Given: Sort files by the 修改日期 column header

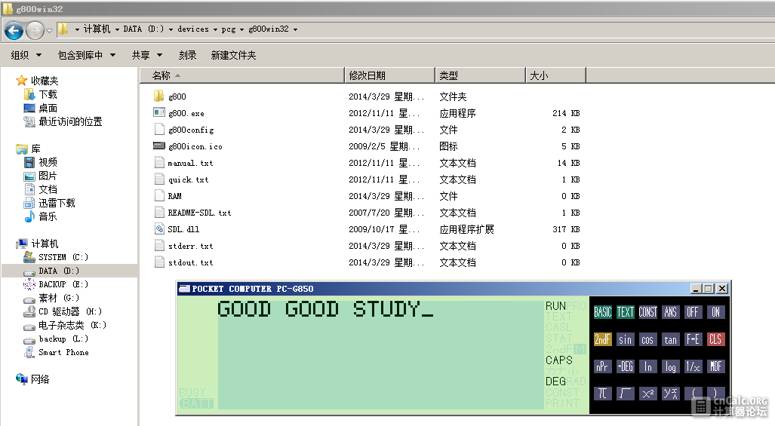Looking at the screenshot, I should (389, 75).
